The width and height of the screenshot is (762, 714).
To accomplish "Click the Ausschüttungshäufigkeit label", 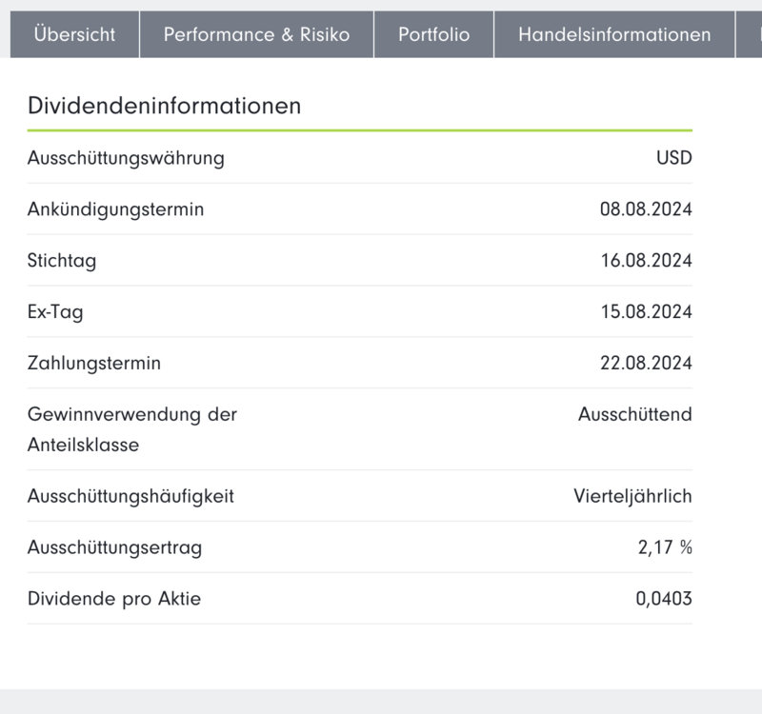I will coord(130,497).
